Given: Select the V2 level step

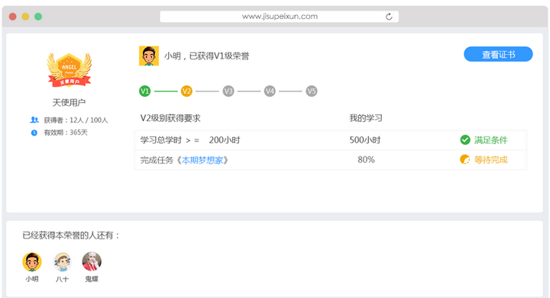Looking at the screenshot, I should [x=186, y=91].
